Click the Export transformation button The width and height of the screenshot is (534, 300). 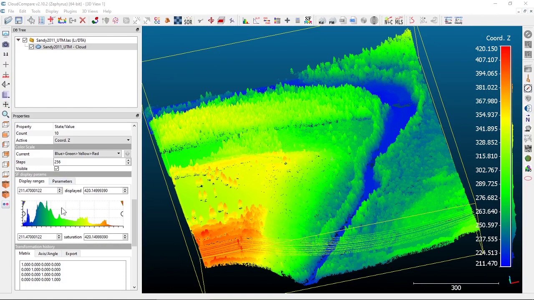tap(71, 253)
